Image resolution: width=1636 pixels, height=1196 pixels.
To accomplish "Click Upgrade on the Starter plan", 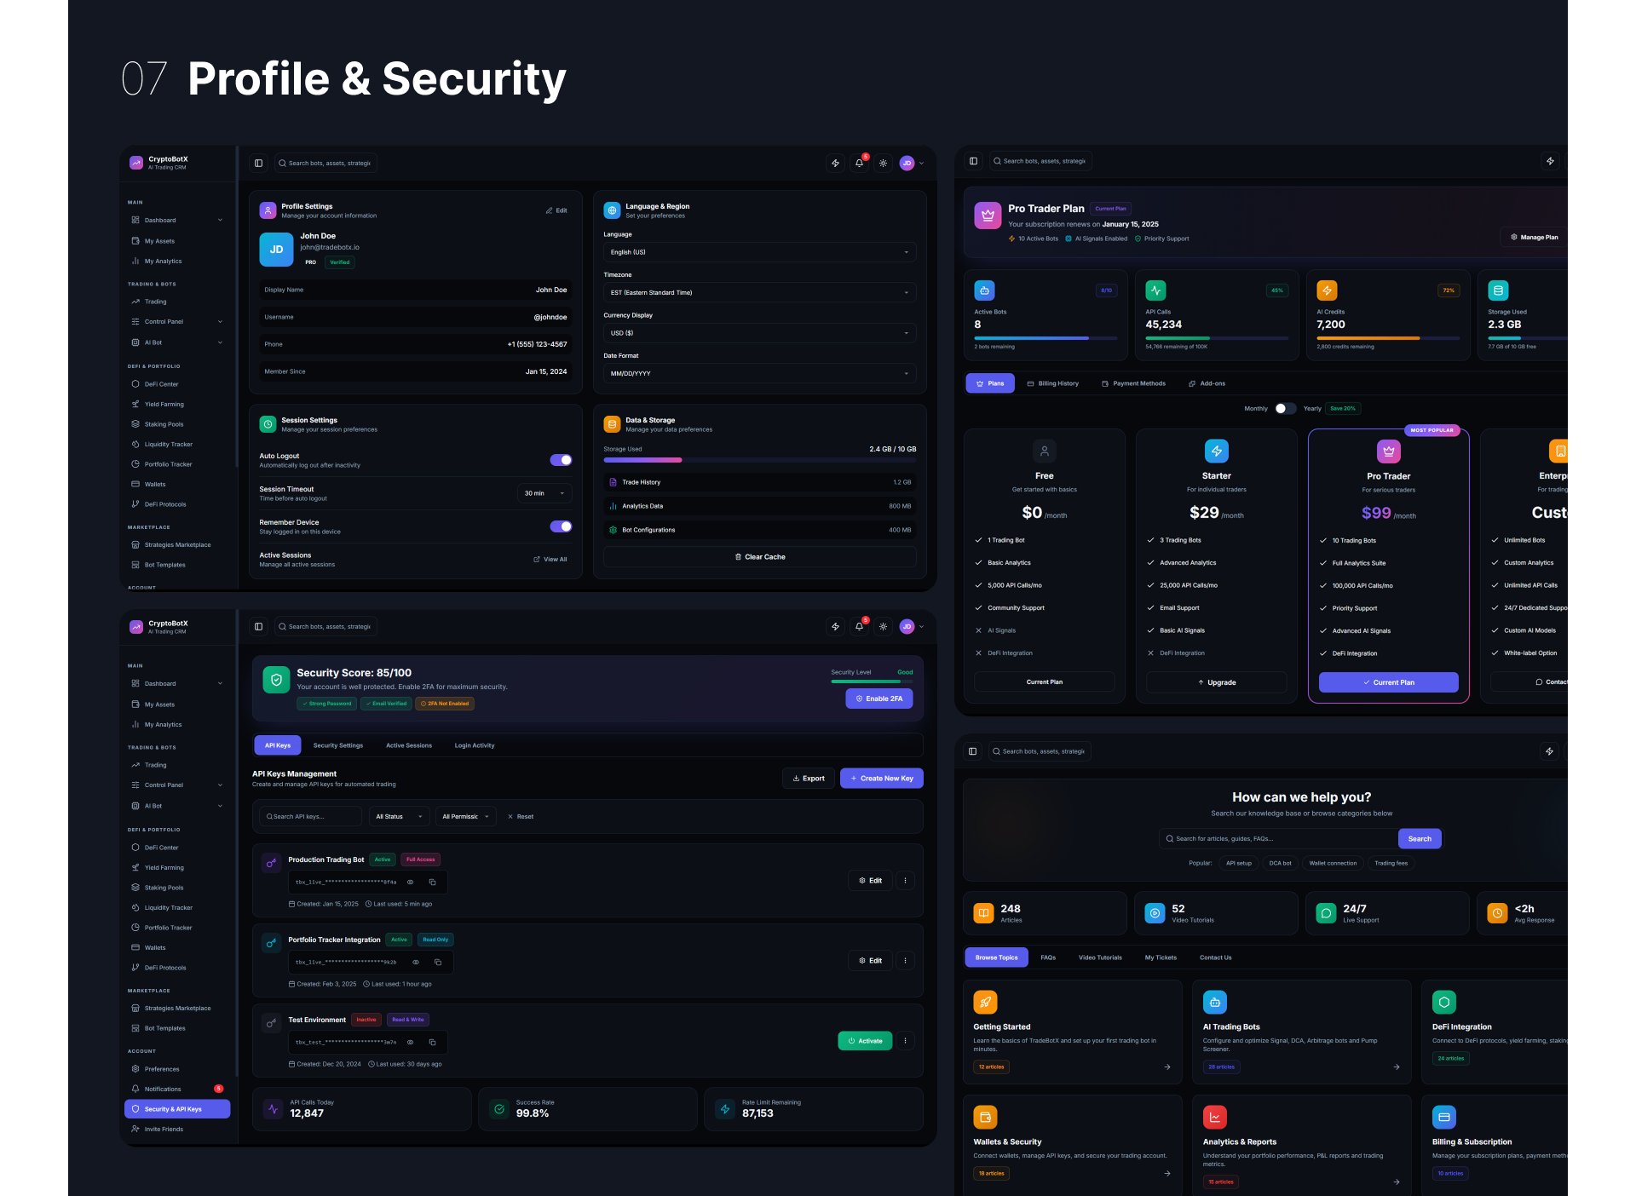I will [x=1217, y=682].
